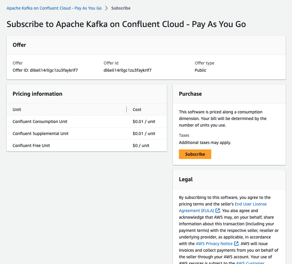The width and height of the screenshot is (292, 264).
Task: Click the Unit column header
Action: tap(17, 109)
